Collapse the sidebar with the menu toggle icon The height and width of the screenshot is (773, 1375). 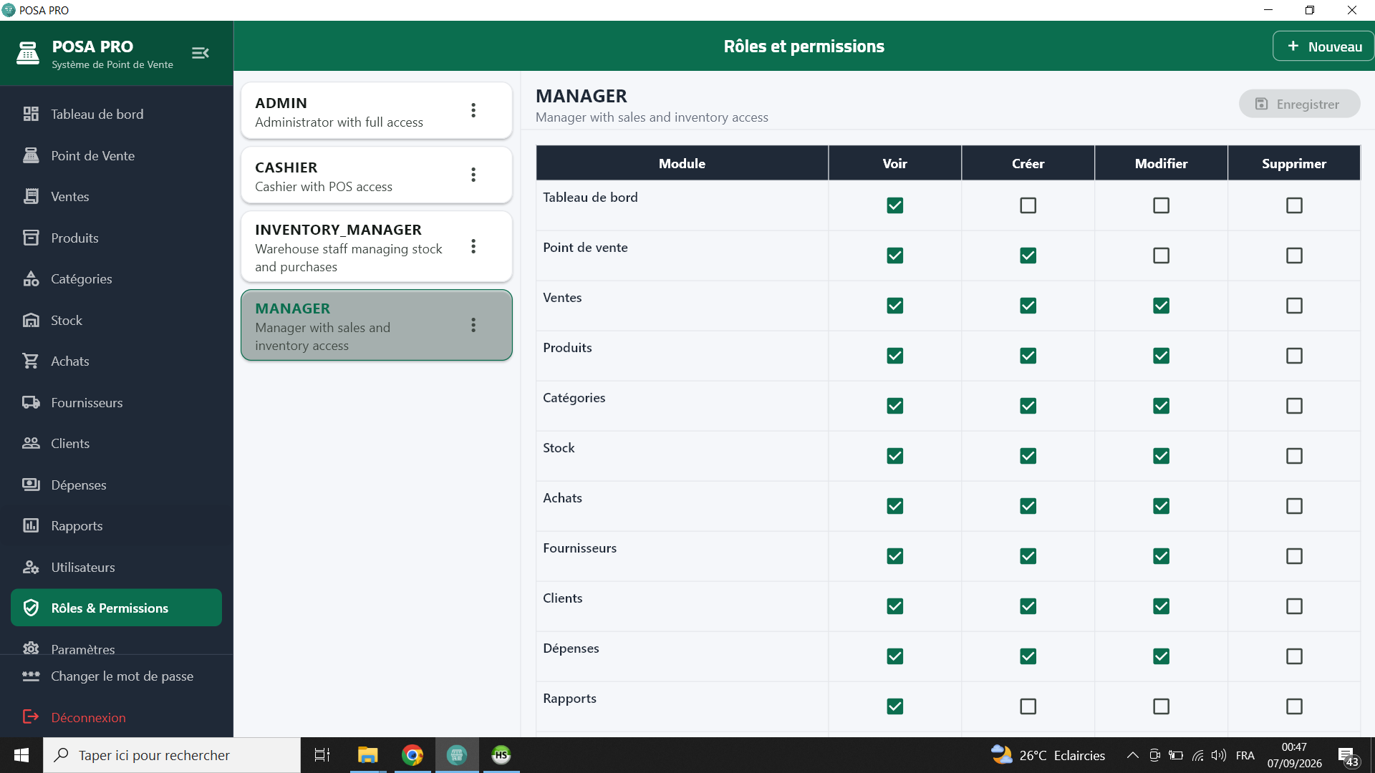click(x=201, y=53)
